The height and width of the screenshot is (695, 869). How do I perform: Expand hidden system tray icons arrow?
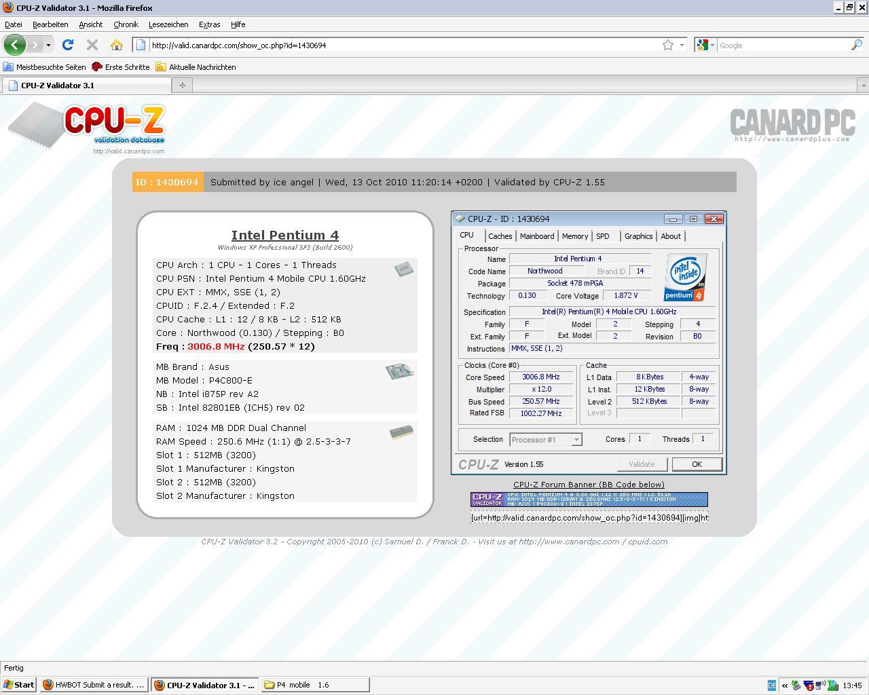click(x=785, y=685)
